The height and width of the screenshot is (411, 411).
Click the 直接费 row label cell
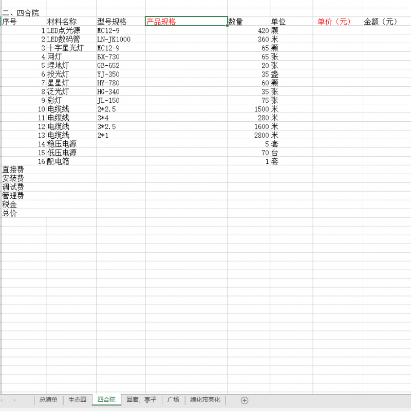coord(13,170)
